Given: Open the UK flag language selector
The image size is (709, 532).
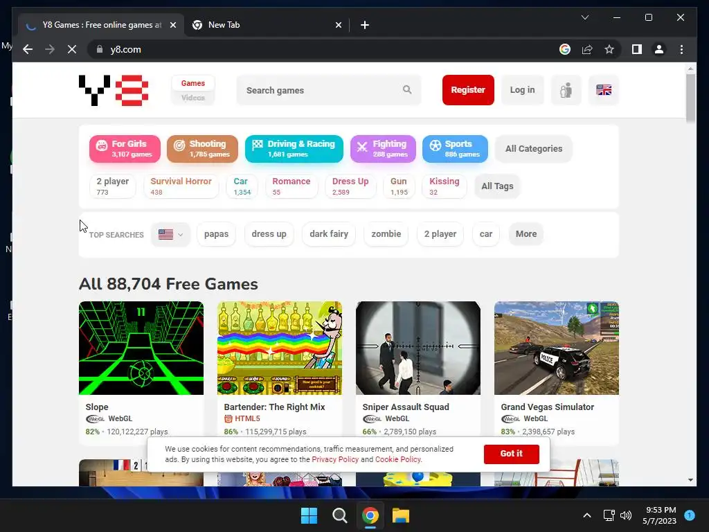Looking at the screenshot, I should click(604, 90).
